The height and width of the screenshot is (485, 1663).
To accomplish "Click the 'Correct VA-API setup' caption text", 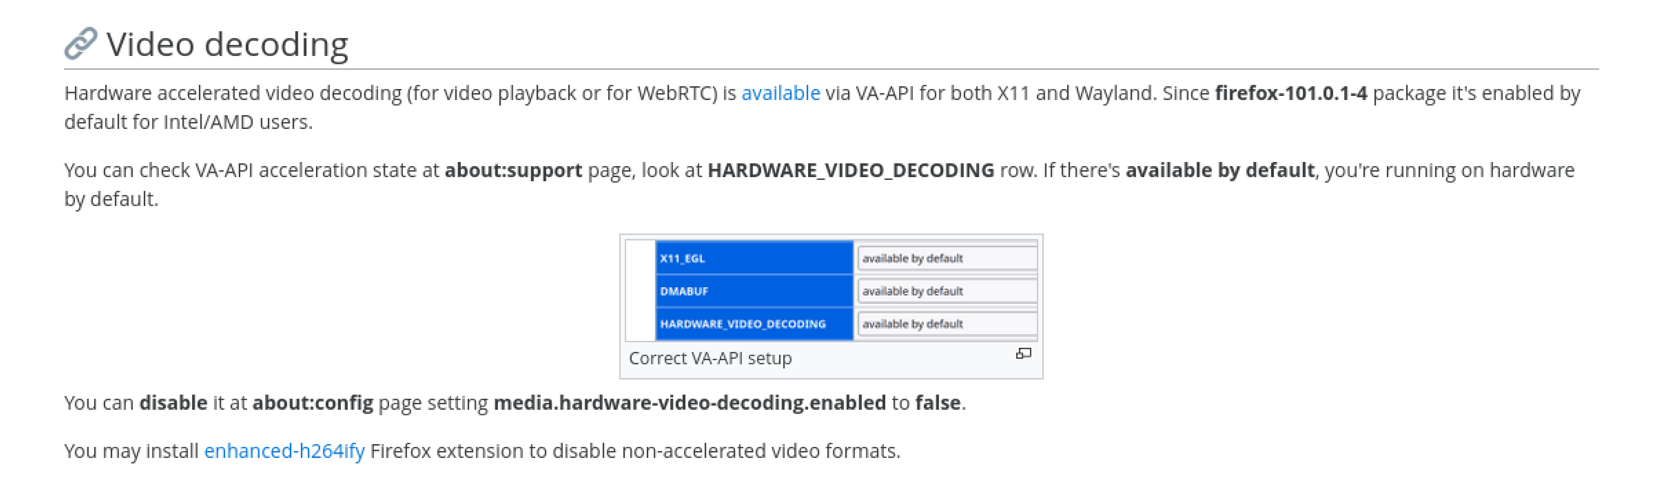I will click(710, 358).
